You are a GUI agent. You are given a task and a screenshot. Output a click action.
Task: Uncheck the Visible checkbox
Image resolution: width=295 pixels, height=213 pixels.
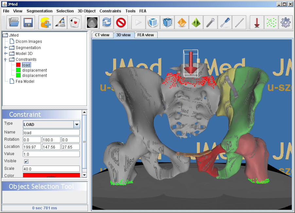[x=26, y=161]
